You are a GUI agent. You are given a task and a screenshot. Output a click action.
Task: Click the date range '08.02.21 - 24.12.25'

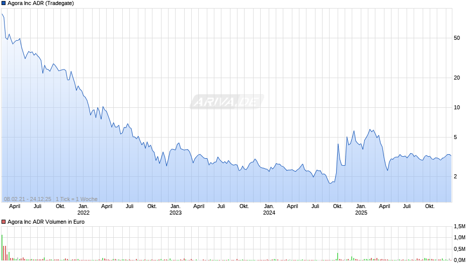pyautogui.click(x=28, y=199)
